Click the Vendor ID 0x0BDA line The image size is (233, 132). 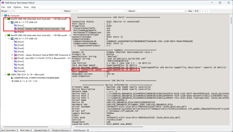pyautogui.click(x=112, y=52)
